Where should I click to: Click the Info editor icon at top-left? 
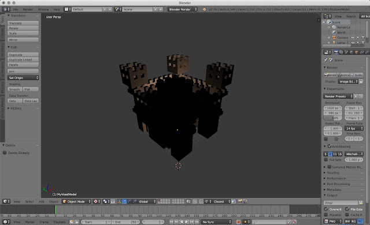[6, 9]
